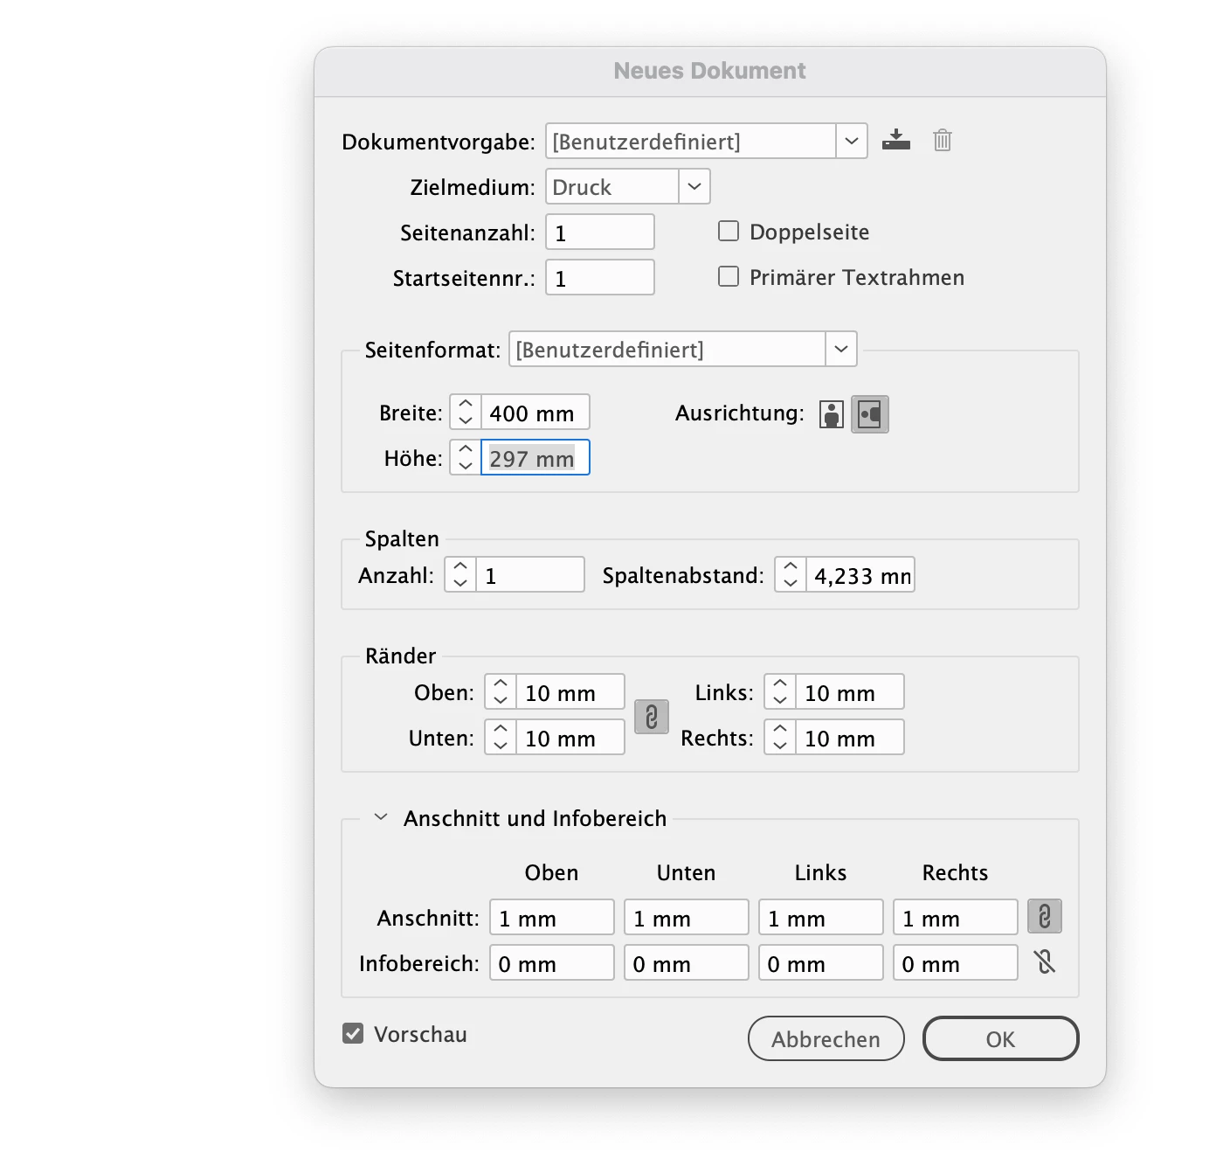1216x1166 pixels.
Task: Click the Spaltenabstand 4,233 mm field
Action: coord(860,574)
